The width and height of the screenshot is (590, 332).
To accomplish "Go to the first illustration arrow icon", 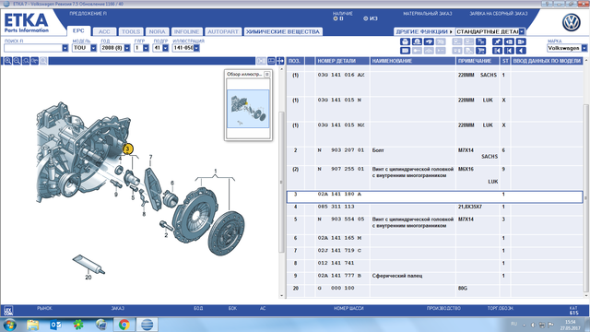I will (x=498, y=51).
